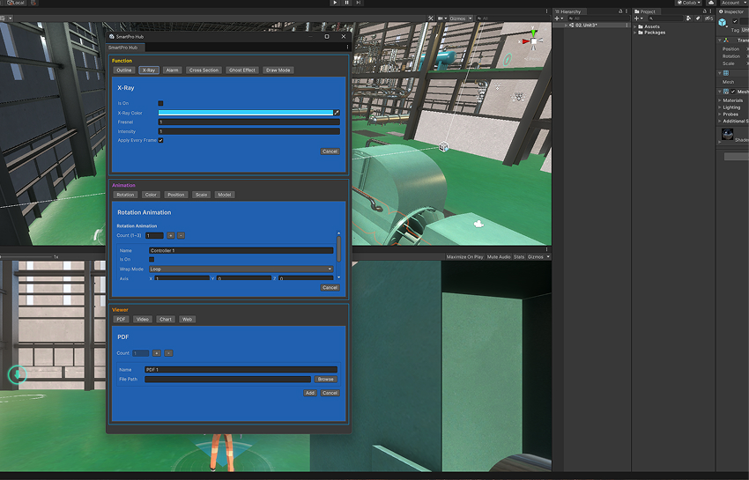This screenshot has width=749, height=480.
Task: Click the plus button for Rotation Animation count
Action: click(x=171, y=236)
